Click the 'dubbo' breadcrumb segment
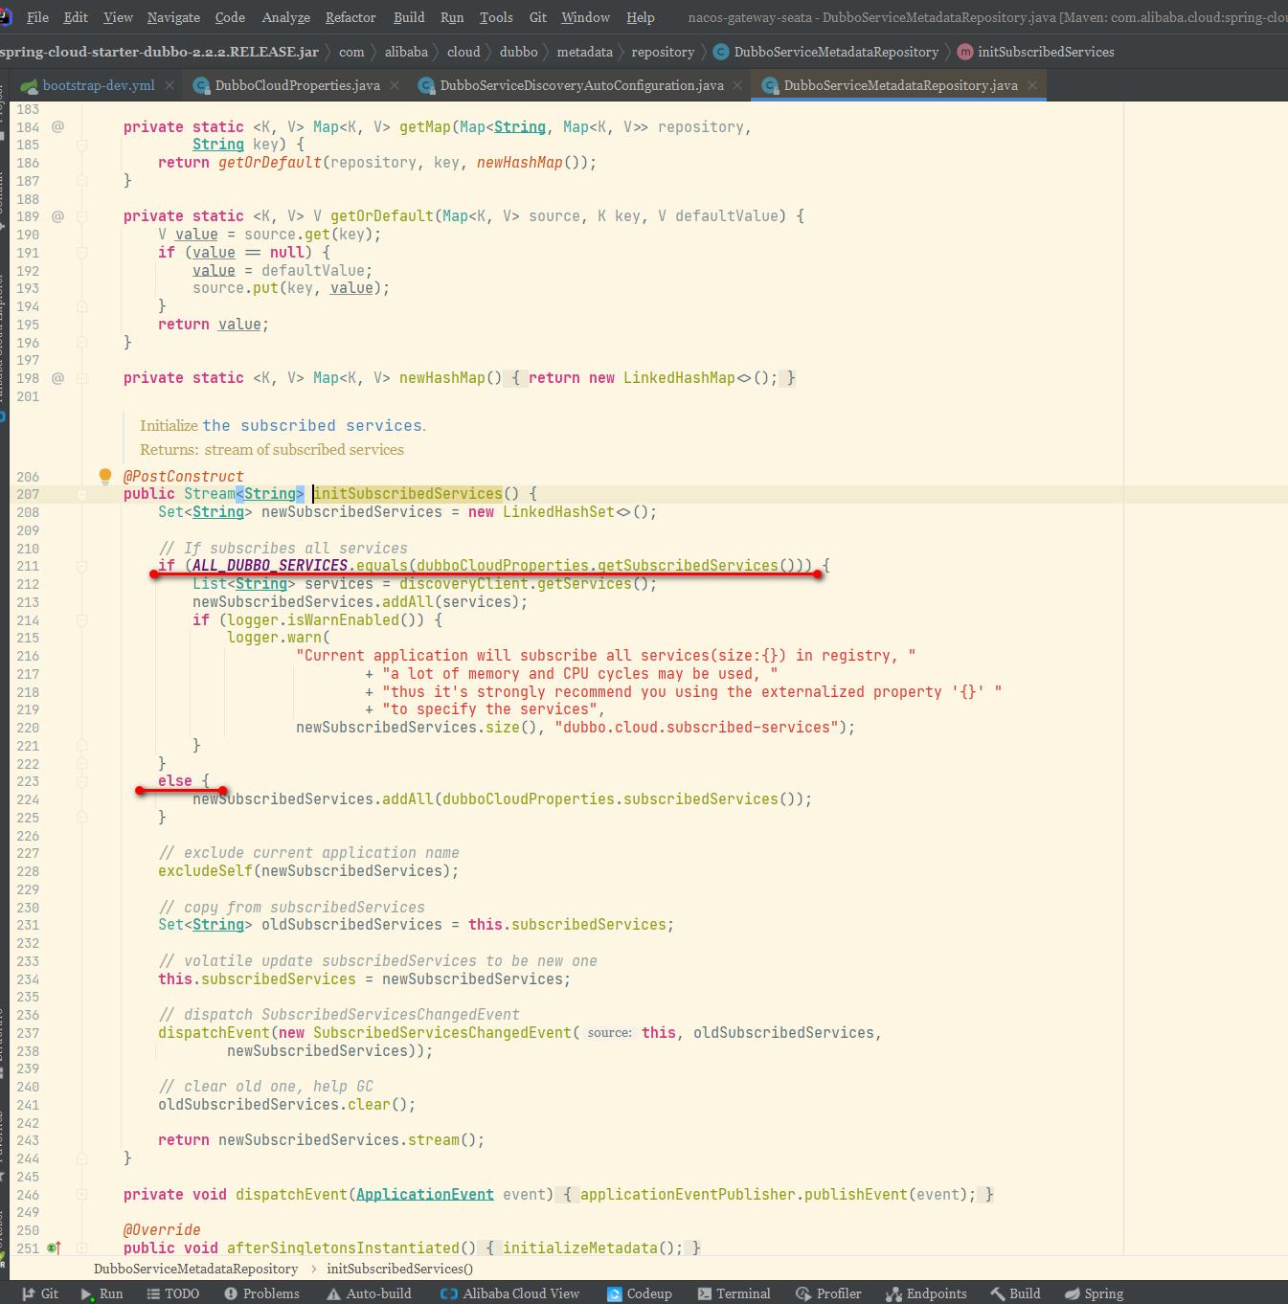Viewport: 1288px width, 1304px height. (518, 52)
